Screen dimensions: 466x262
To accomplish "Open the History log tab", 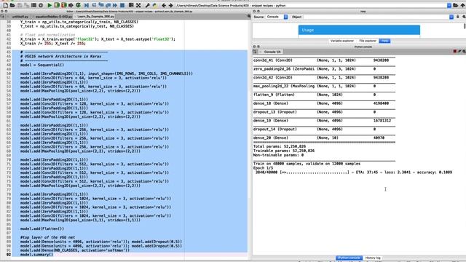I will pyautogui.click(x=373, y=258).
